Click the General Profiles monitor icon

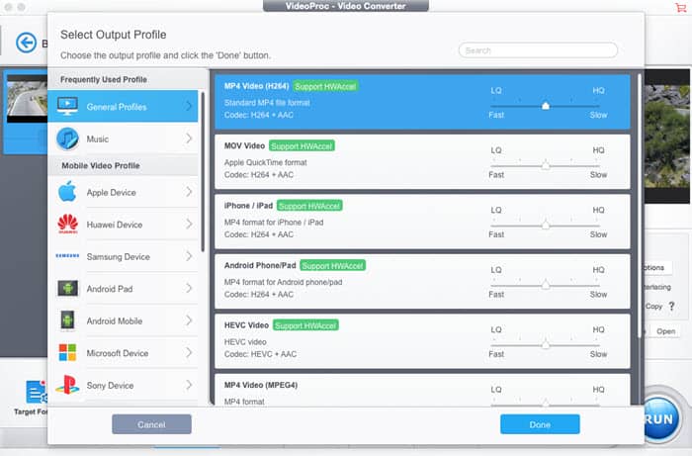point(67,106)
